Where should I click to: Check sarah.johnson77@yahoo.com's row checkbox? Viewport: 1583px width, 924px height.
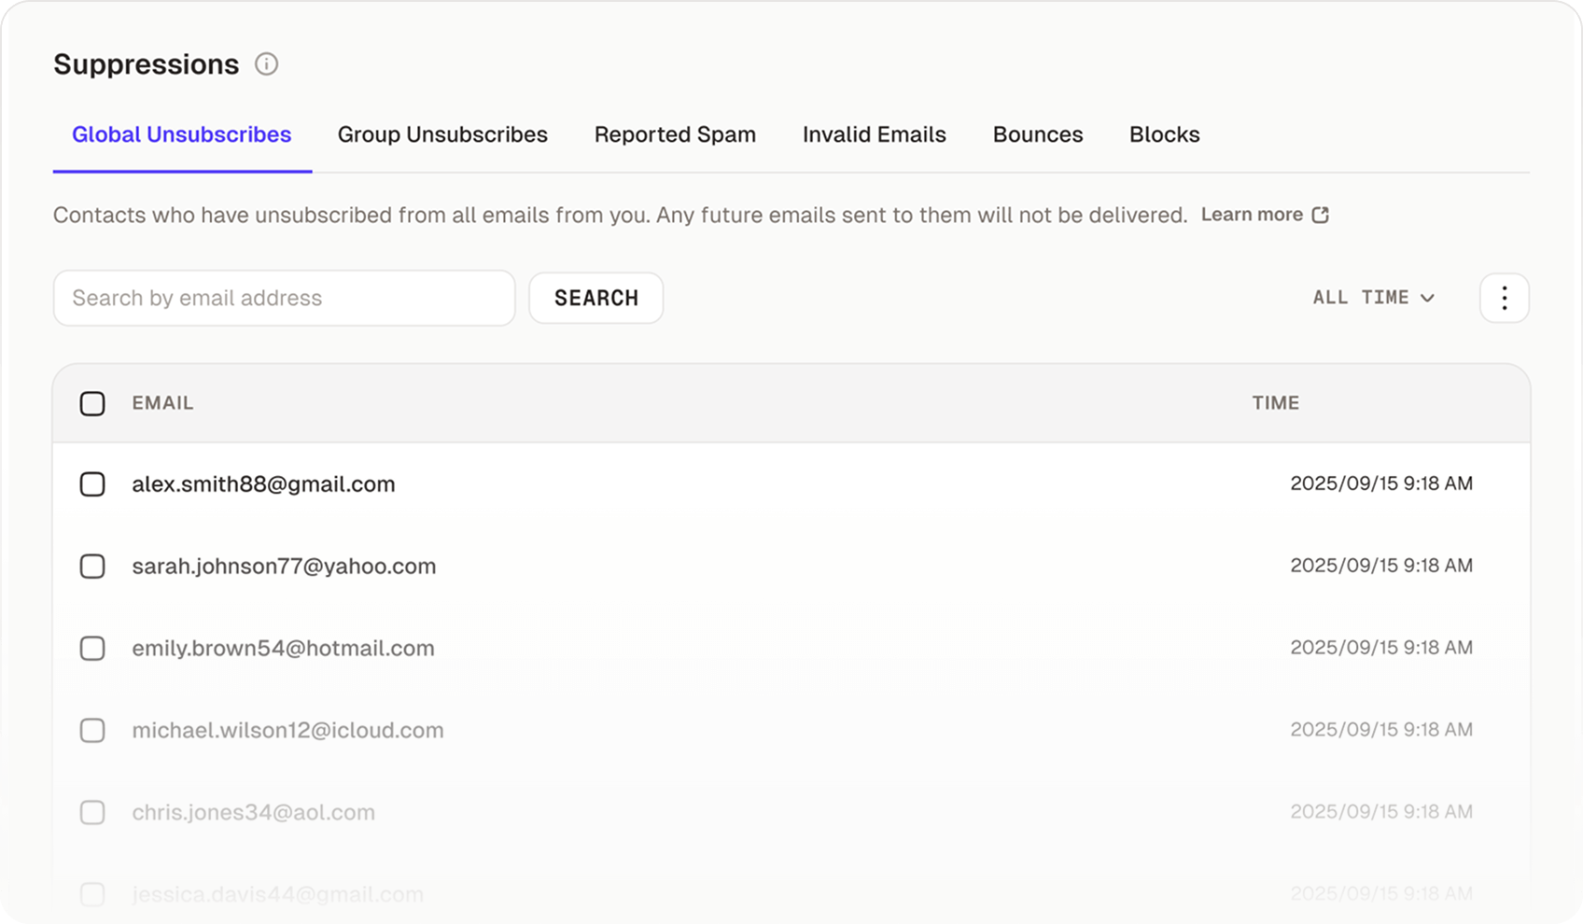pyautogui.click(x=92, y=566)
